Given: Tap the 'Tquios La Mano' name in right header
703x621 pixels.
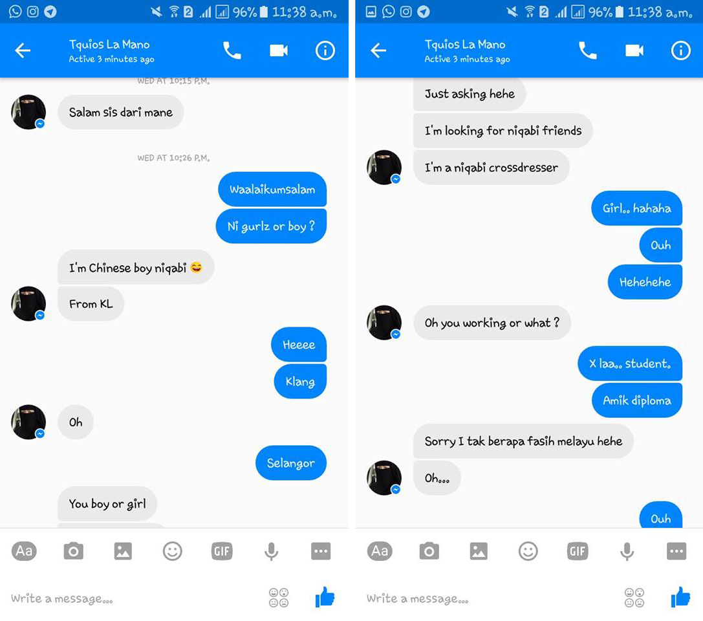Looking at the screenshot, I should (x=465, y=45).
